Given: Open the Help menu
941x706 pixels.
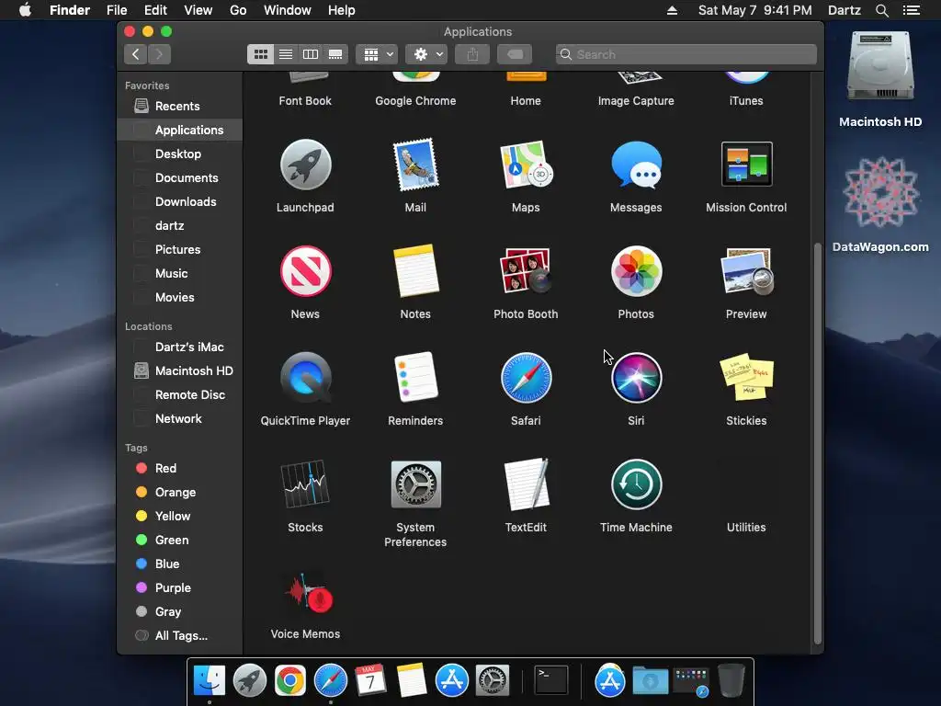Looking at the screenshot, I should click(342, 10).
